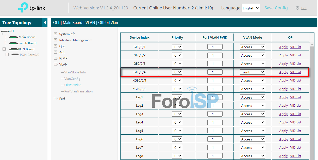Screen dimensions: 318x160
Task: Collapse the Tree Topology panel arrow
Action: [x=45, y=23]
